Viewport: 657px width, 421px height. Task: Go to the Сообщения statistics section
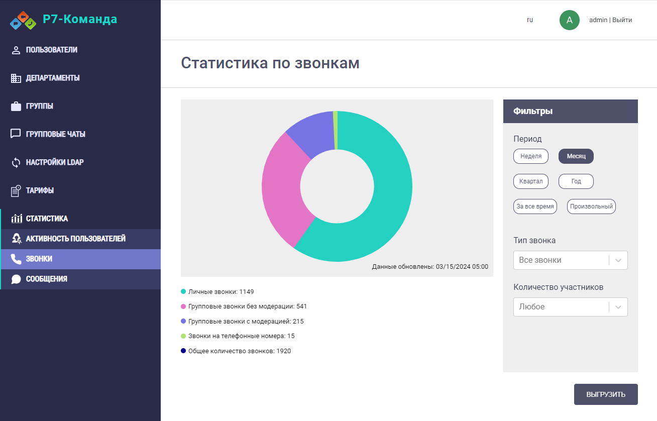[x=46, y=279]
